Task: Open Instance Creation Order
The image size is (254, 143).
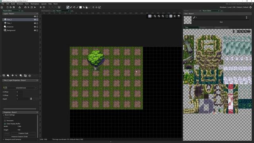Action: coord(19,137)
